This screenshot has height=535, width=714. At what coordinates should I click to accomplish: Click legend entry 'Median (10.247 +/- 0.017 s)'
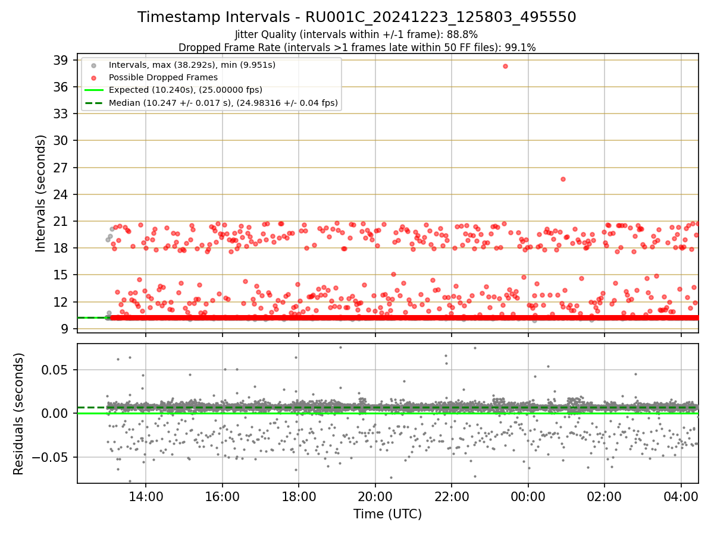[223, 103]
